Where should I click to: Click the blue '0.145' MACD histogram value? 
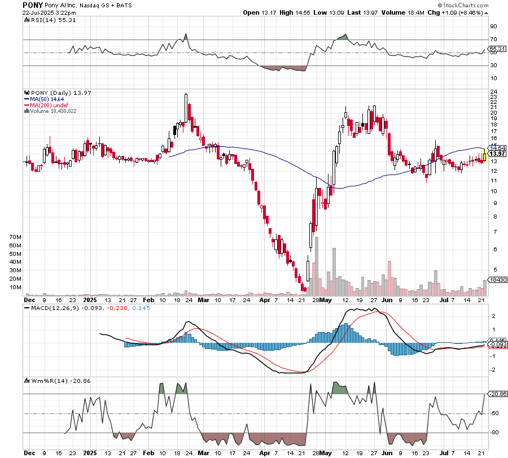tap(141, 308)
